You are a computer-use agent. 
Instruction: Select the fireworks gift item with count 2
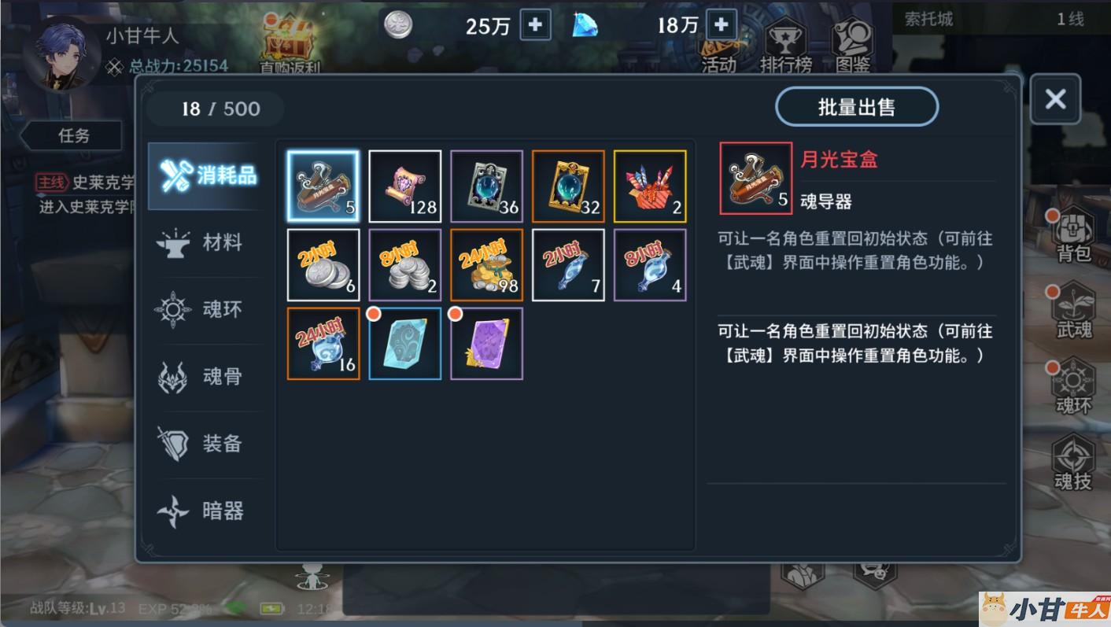point(650,186)
